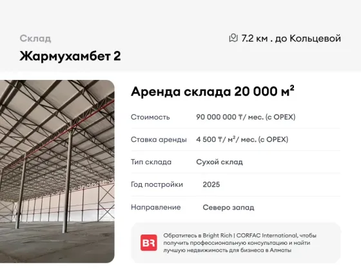361x270 pixels.
Task: Click the Сухой склад value
Action: 219,162
